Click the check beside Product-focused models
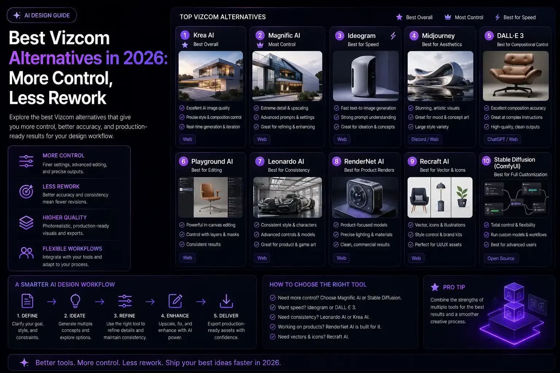Screen dimensions: 560x373 [336, 225]
